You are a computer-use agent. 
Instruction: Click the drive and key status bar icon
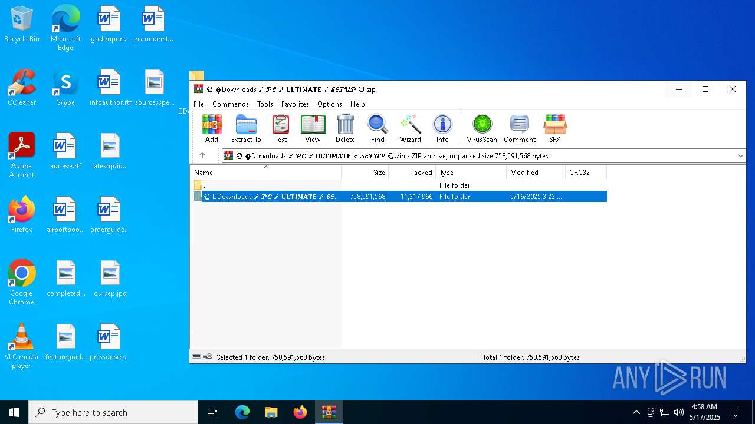(202, 357)
